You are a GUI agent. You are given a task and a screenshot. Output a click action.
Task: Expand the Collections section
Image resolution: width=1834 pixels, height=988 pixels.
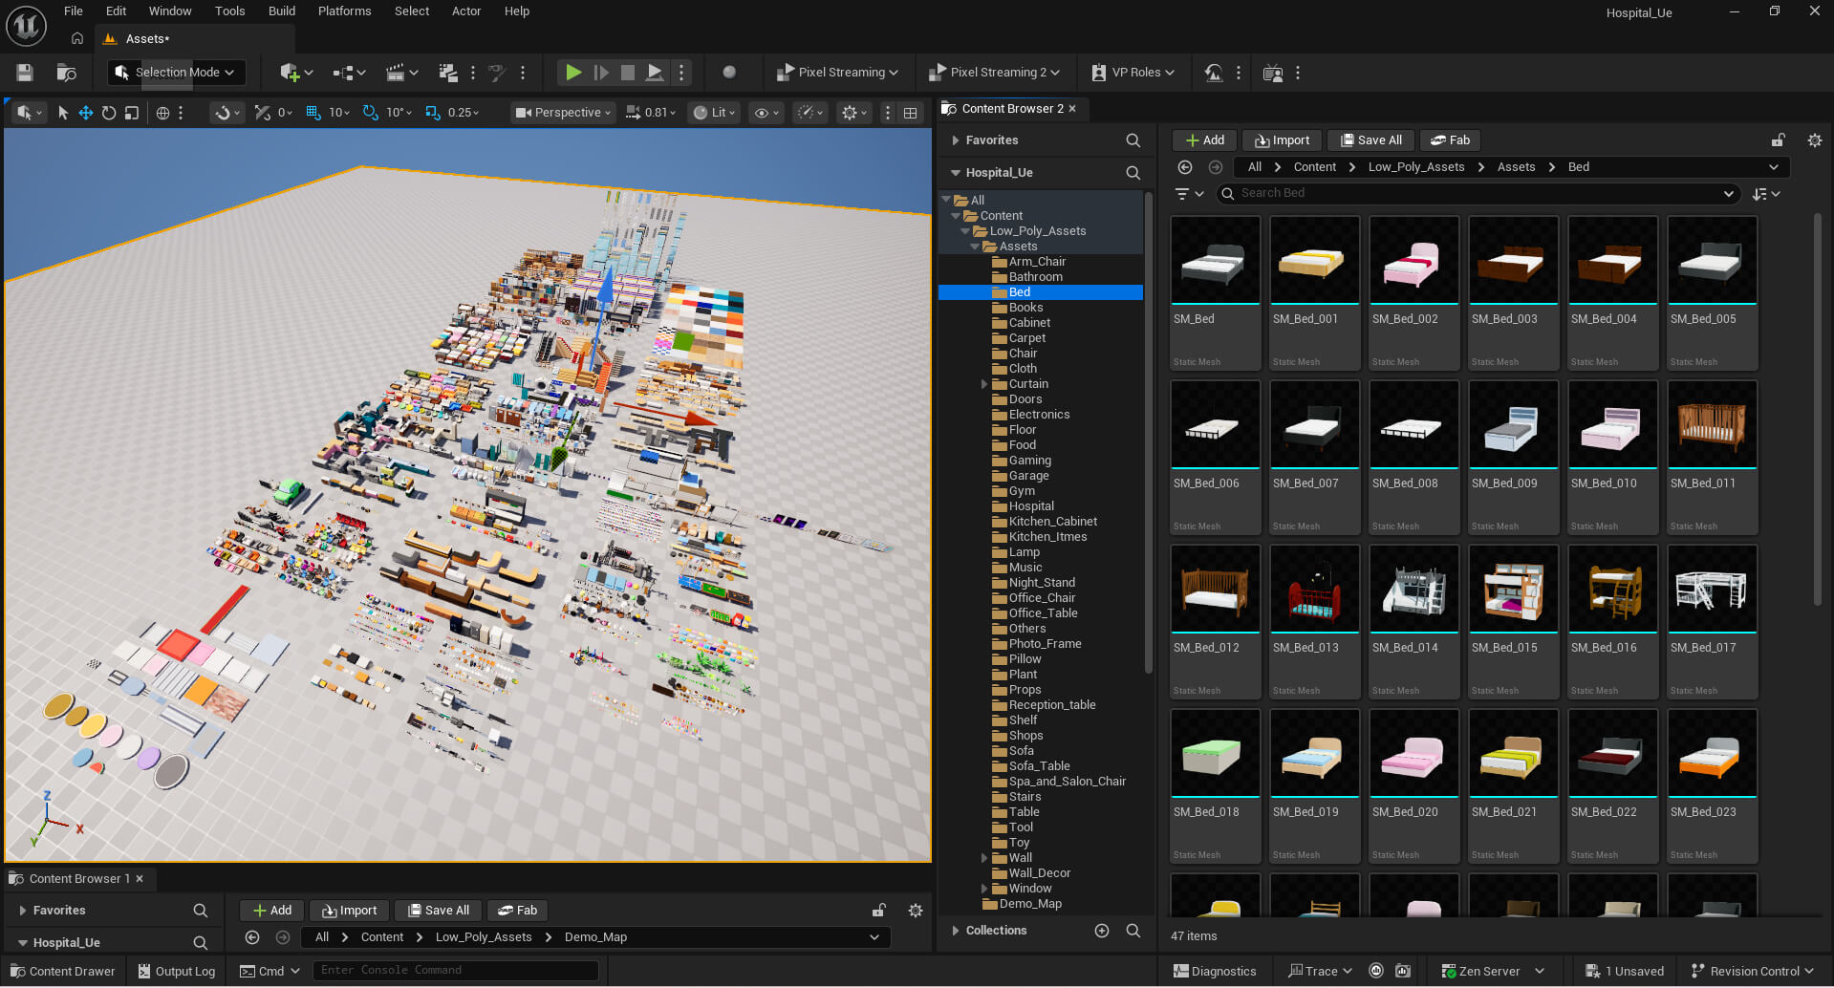point(956,931)
